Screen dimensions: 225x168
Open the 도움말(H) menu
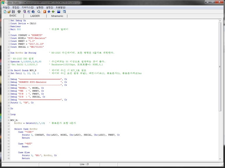(61, 7)
